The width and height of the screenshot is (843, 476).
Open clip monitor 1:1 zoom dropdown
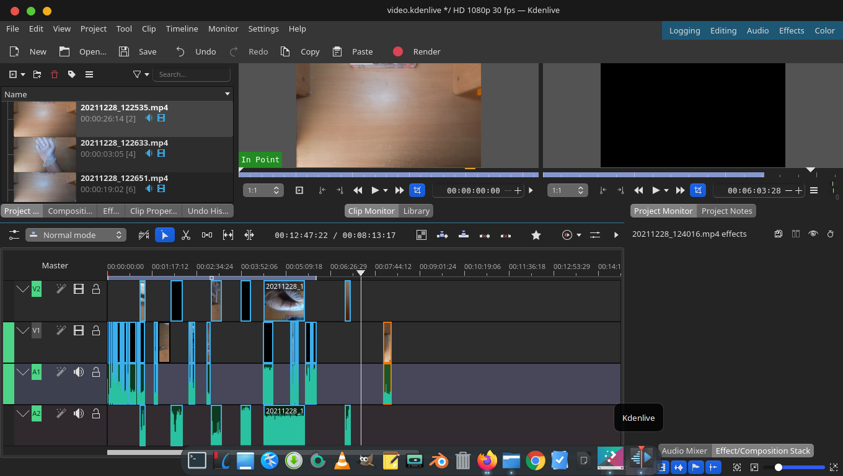click(x=263, y=190)
